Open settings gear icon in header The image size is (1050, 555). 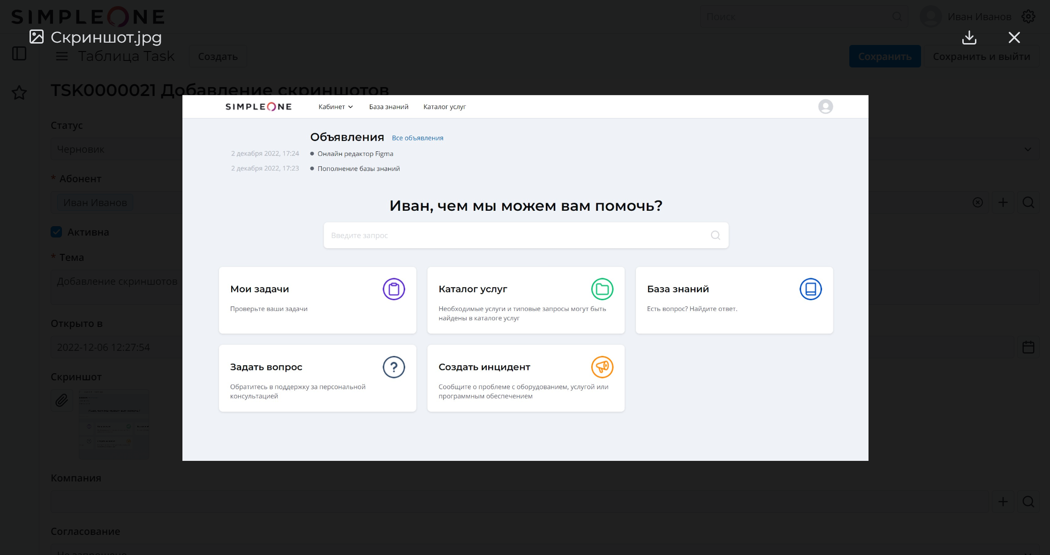1028,16
